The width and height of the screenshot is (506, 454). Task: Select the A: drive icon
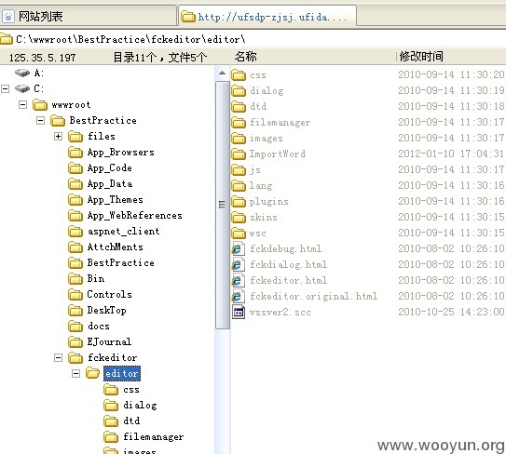coord(22,73)
